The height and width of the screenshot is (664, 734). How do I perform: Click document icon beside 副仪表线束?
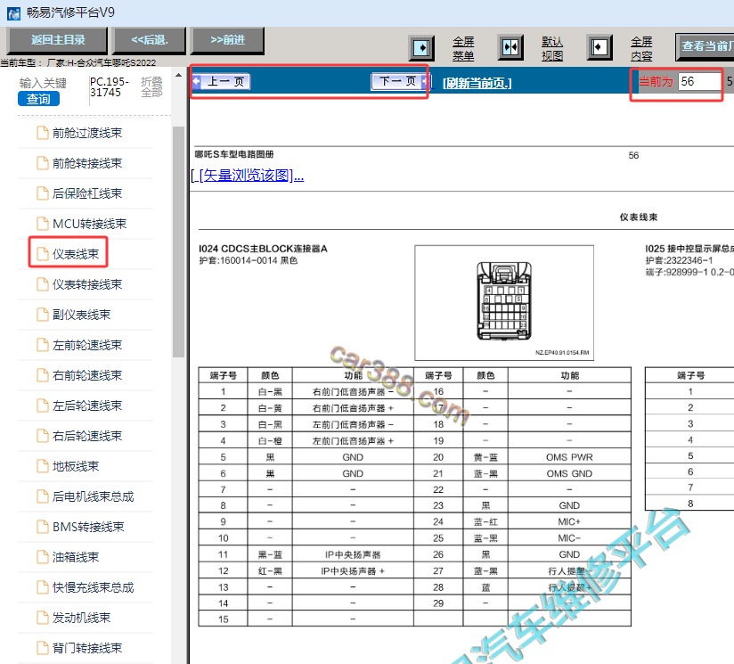coord(43,315)
